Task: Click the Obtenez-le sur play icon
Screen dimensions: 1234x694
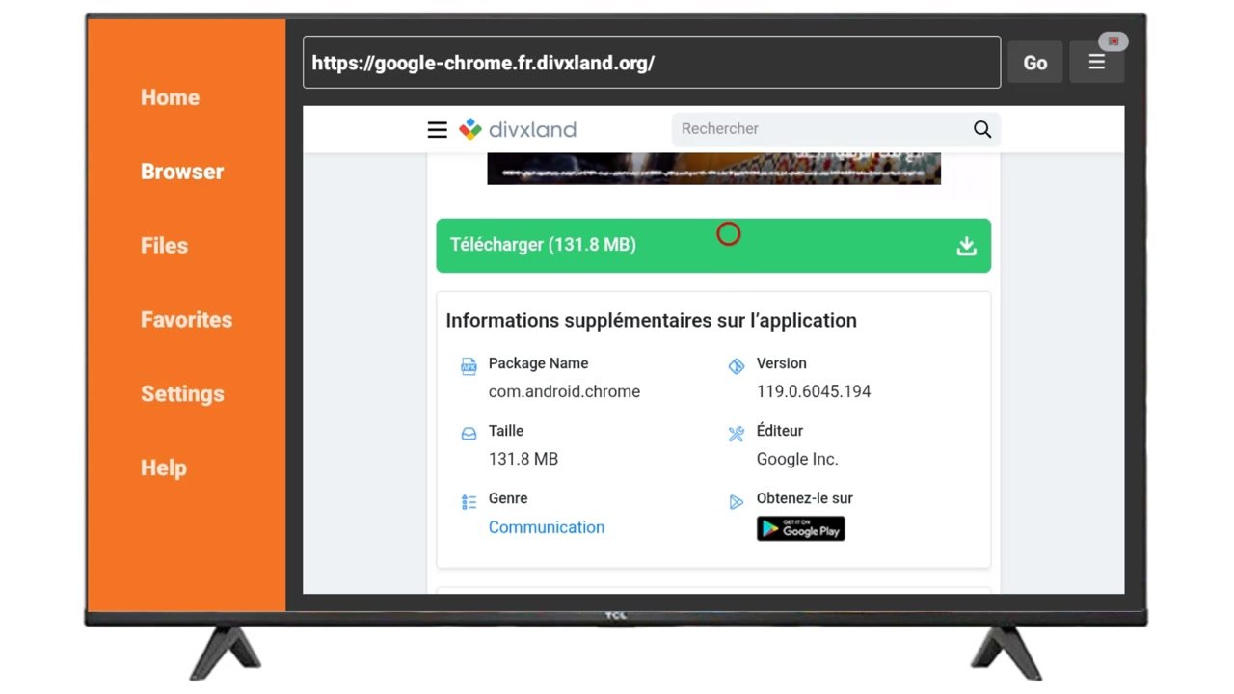Action: pyautogui.click(x=737, y=501)
